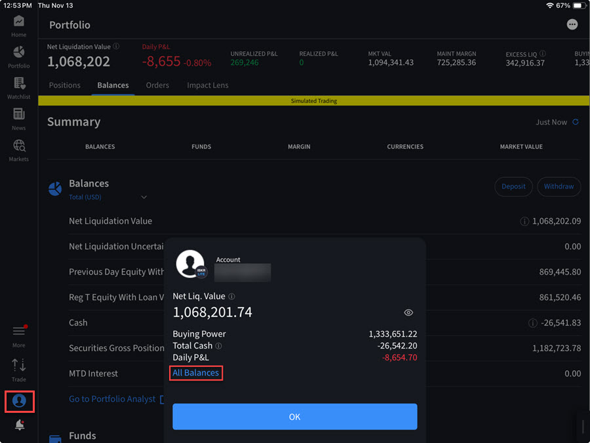The width and height of the screenshot is (590, 443).
Task: Click the info icon beside Cash value -26,541.83
Action: (533, 323)
